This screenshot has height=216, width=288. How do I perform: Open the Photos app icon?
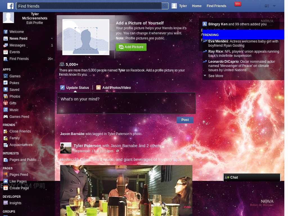click(6, 96)
